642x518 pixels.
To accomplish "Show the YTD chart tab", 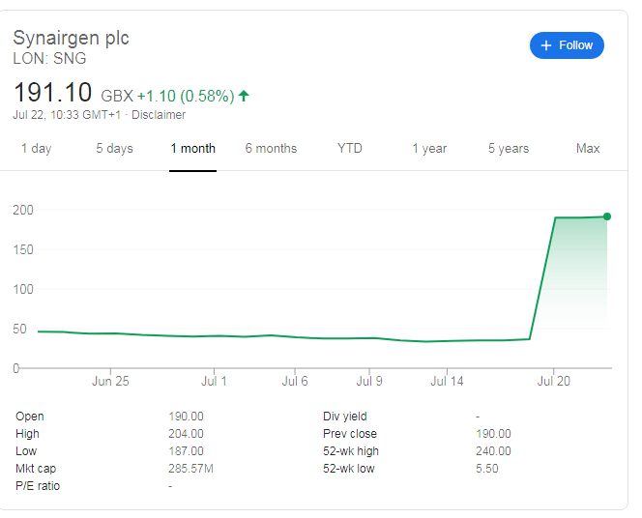I will click(350, 148).
